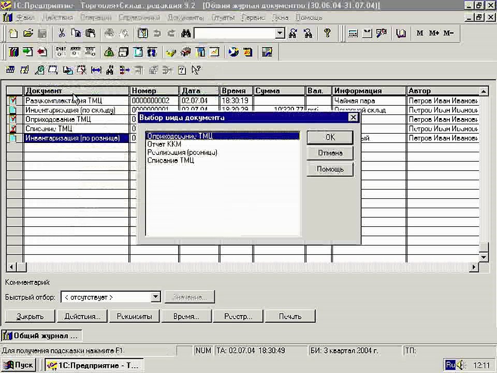Click the Реквизиты button

[x=134, y=316]
